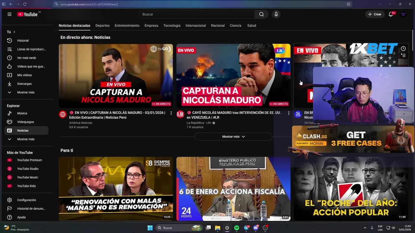Viewport: 415px width, 233px height.
Task: Click the Crear button
Action: point(374,14)
